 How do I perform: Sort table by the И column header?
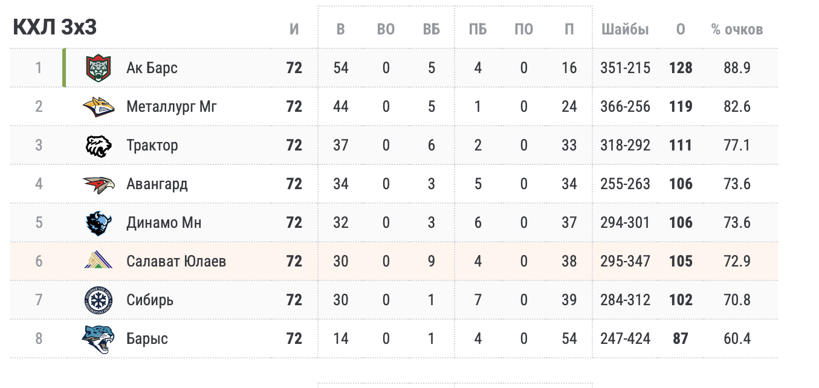point(294,29)
